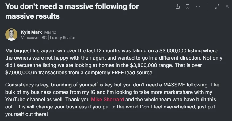
Task: Open the Mike Sherrard mention link
Action: [x=107, y=99]
